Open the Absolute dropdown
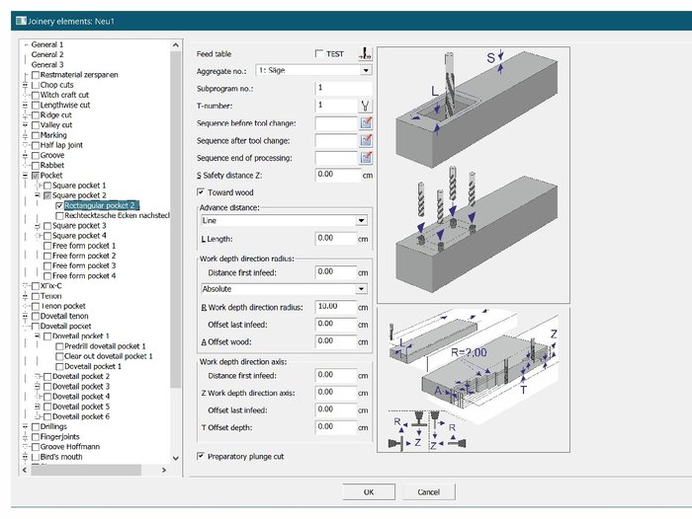692x519 pixels. (362, 289)
